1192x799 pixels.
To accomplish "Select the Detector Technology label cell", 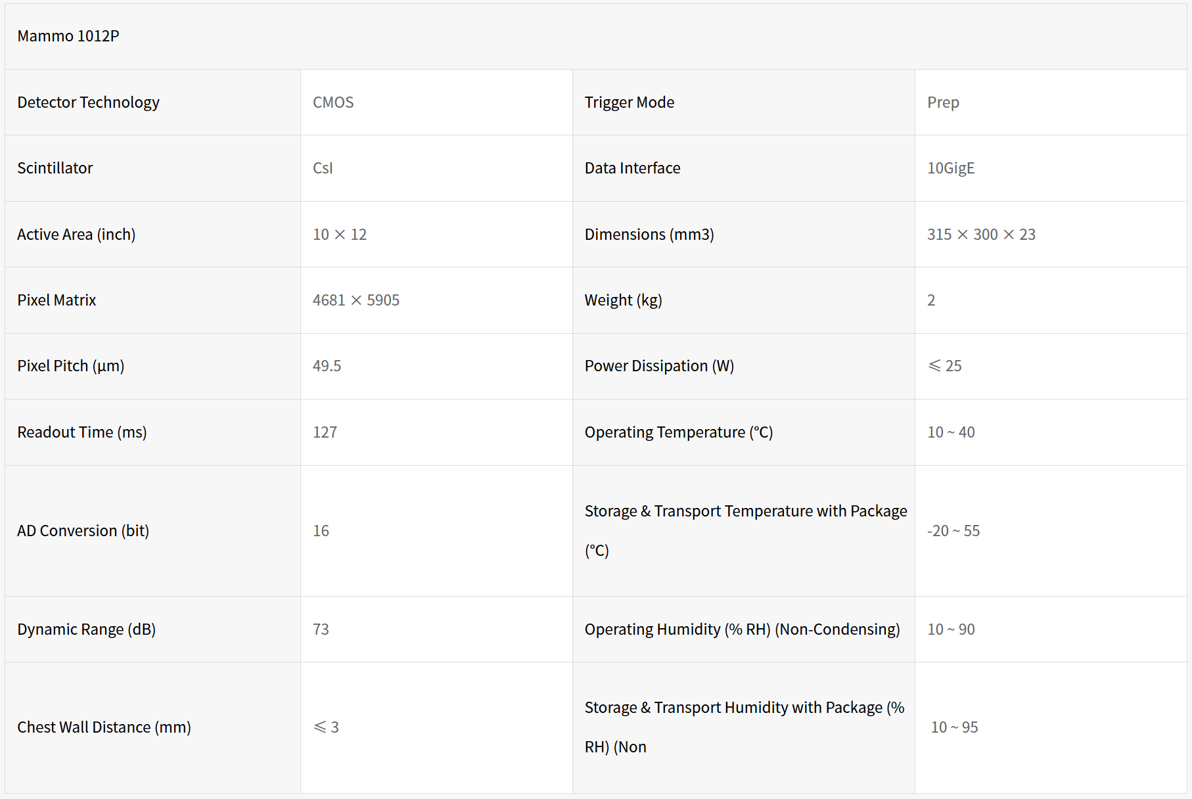I will point(88,103).
